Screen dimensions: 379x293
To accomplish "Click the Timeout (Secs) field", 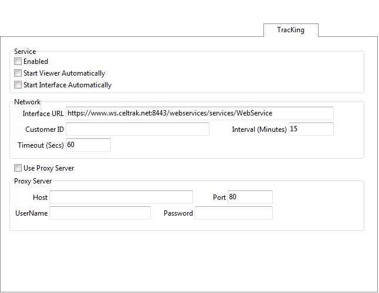I will coord(88,145).
